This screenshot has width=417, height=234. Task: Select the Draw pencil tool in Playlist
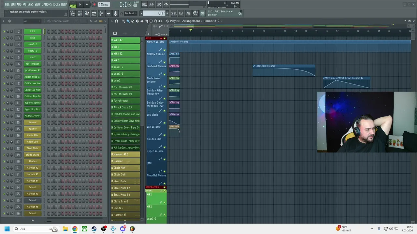123,21
